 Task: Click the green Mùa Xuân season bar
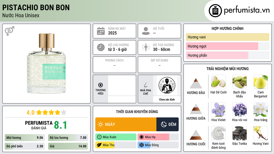click(116, 137)
